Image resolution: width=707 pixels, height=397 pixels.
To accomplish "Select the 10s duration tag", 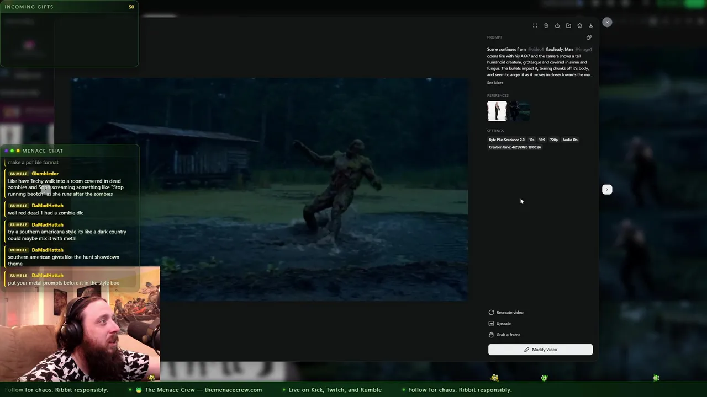I will [x=531, y=140].
